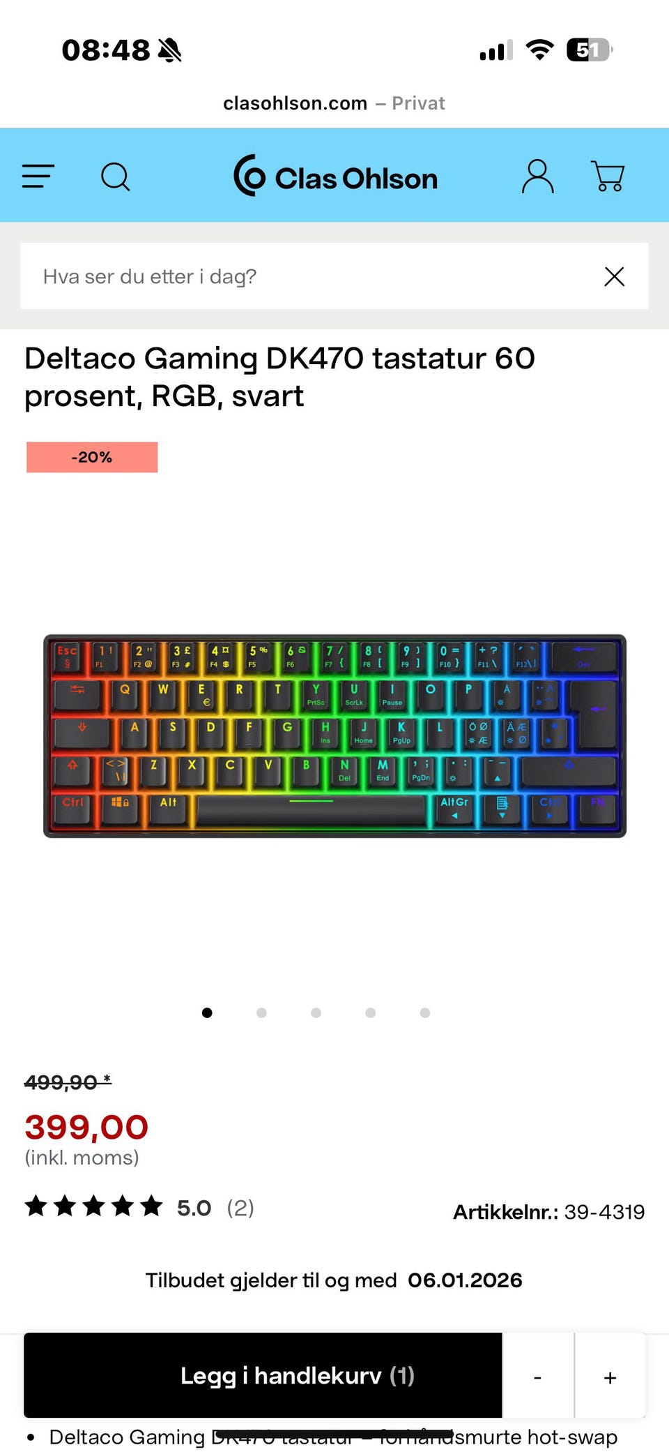
Task: Open the five-star rating reviews
Action: [93, 1206]
